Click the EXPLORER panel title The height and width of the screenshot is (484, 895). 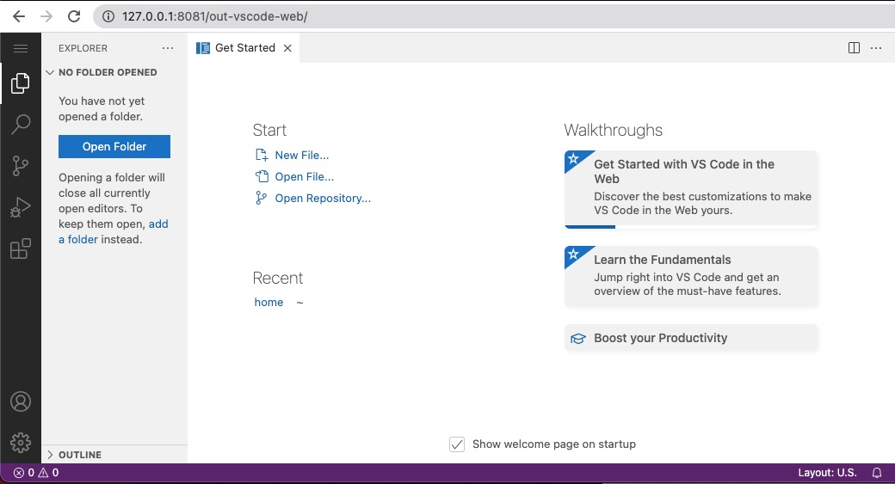pyautogui.click(x=83, y=48)
